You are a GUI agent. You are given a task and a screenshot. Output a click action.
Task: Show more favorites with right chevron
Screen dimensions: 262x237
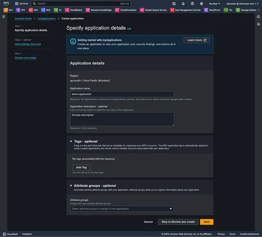(x=259, y=10)
